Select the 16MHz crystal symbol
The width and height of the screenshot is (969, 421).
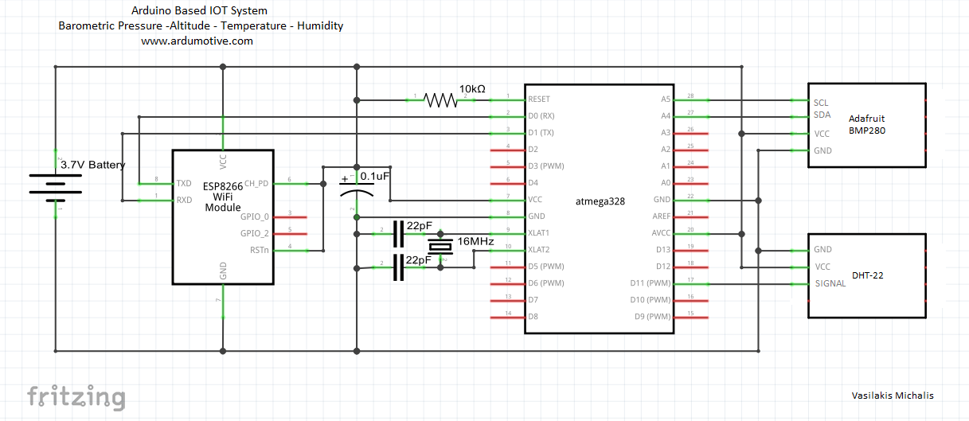point(440,247)
